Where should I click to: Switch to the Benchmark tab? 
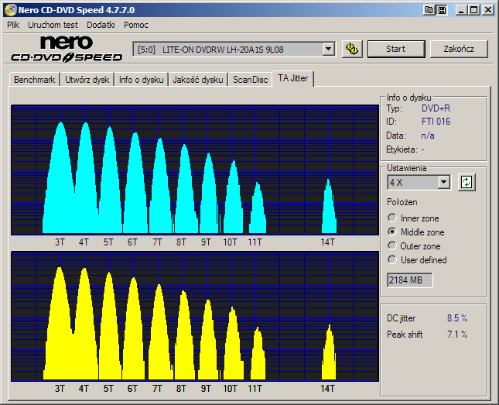tap(34, 80)
